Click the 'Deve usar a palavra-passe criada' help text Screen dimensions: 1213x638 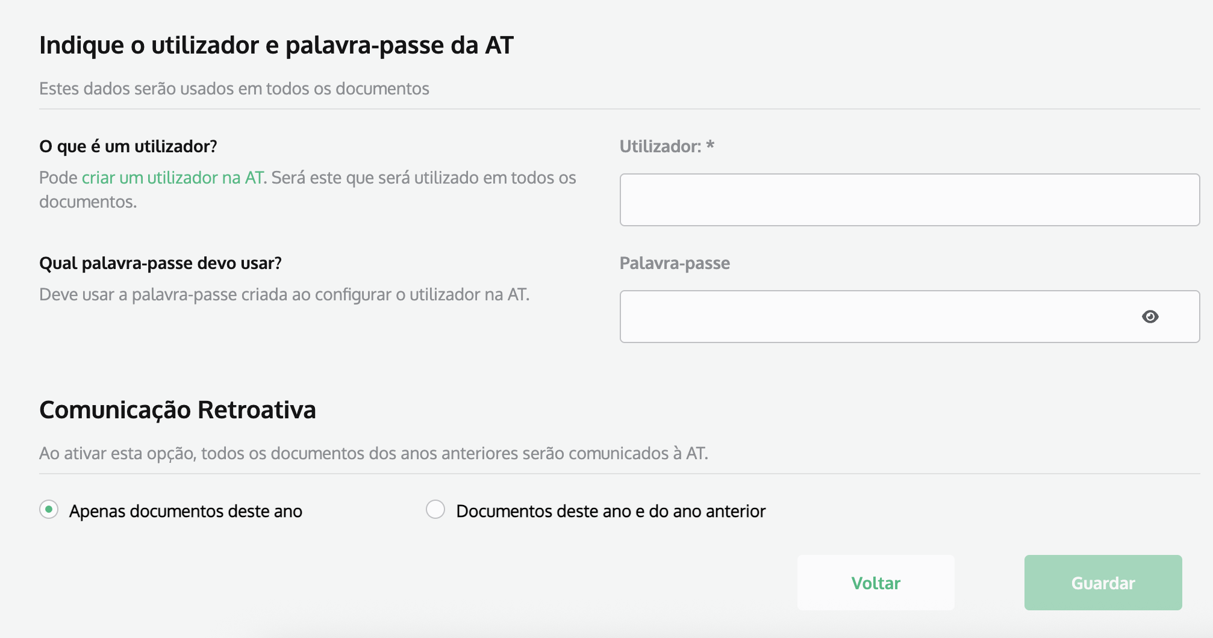[x=284, y=294]
